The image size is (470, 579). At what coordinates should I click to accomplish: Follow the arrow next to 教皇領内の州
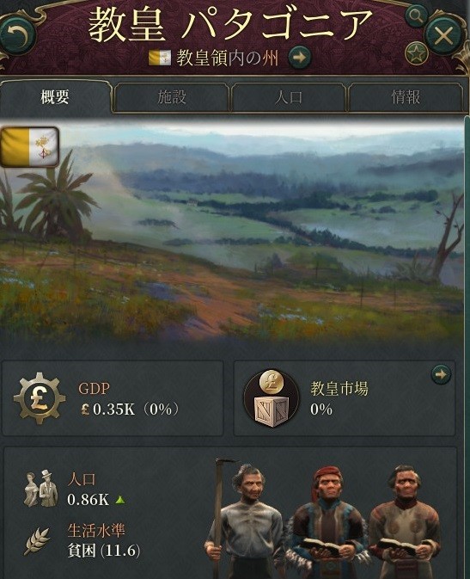299,58
